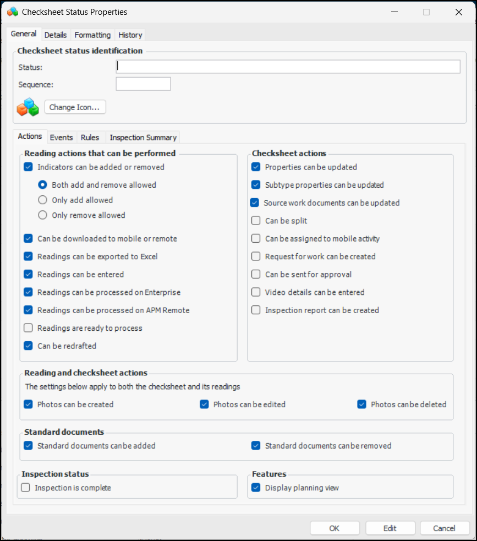Click the colored cubes status icon
The height and width of the screenshot is (541, 477).
click(28, 107)
